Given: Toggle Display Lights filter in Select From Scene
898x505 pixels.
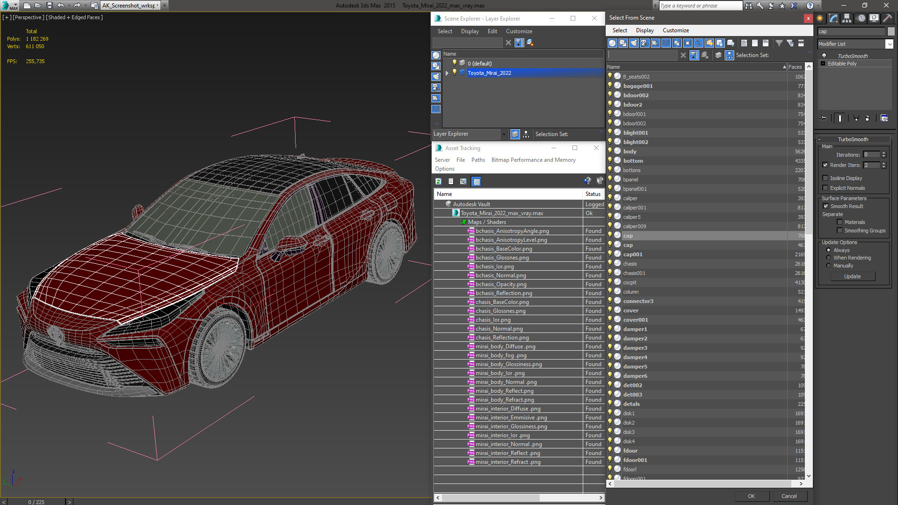Looking at the screenshot, I should point(634,43).
